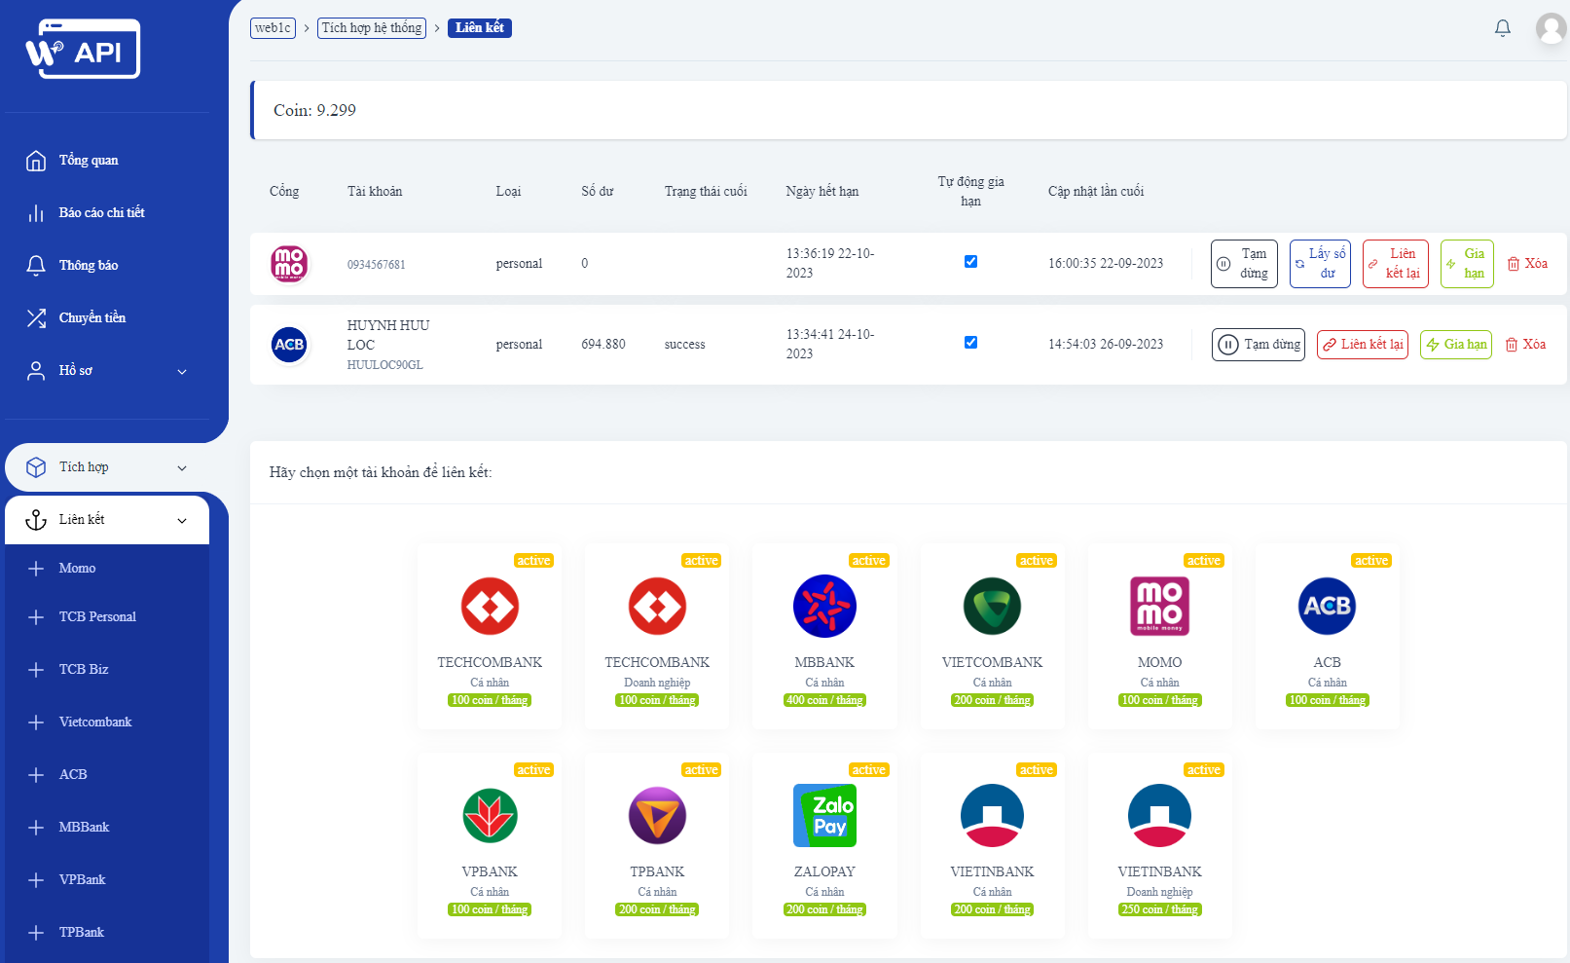Click the balance value 694.880

point(603,345)
